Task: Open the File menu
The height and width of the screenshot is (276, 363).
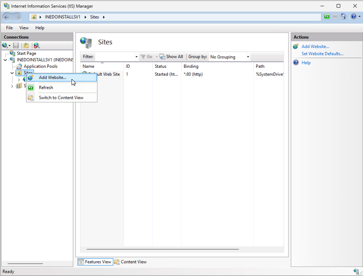Action: (x=9, y=28)
